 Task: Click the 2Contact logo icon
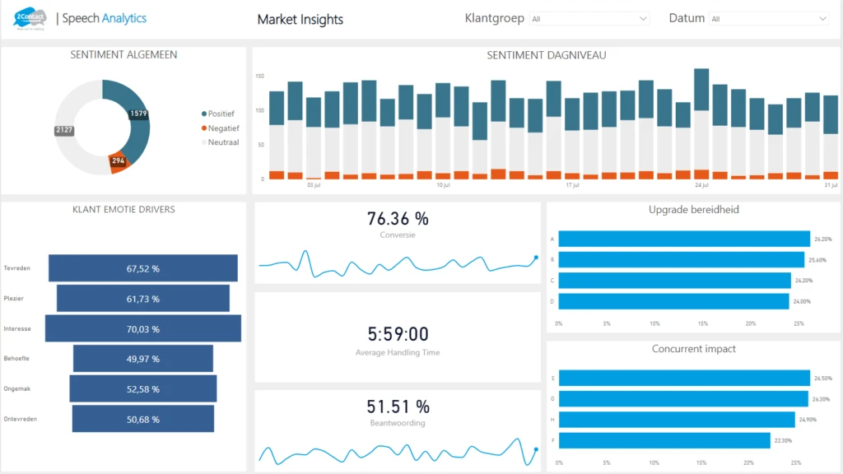coord(30,18)
